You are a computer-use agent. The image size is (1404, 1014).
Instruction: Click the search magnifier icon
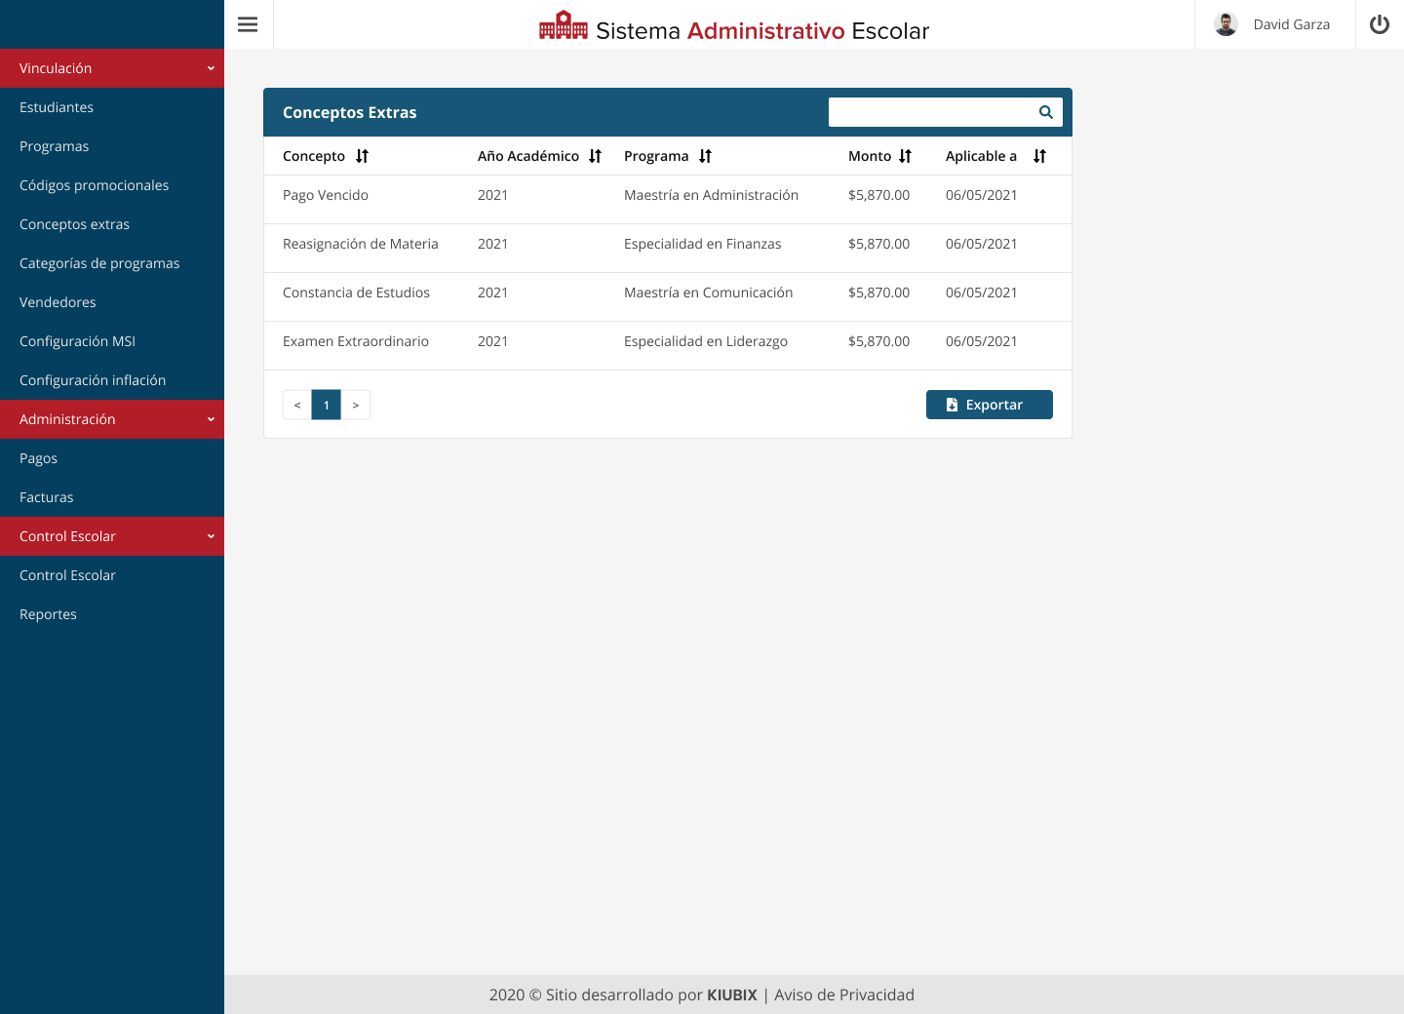coord(1045,112)
